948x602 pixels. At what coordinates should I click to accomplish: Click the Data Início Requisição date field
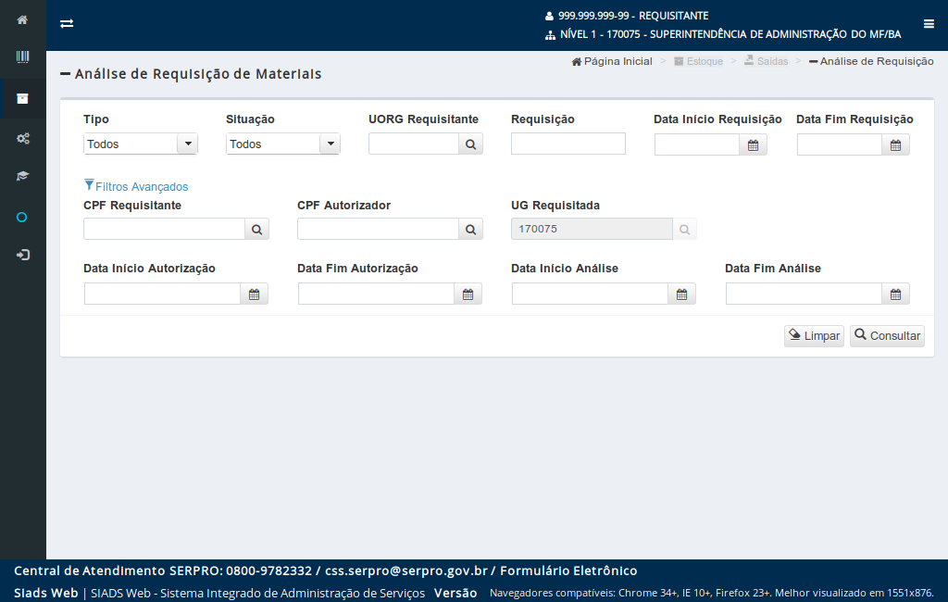coord(697,144)
